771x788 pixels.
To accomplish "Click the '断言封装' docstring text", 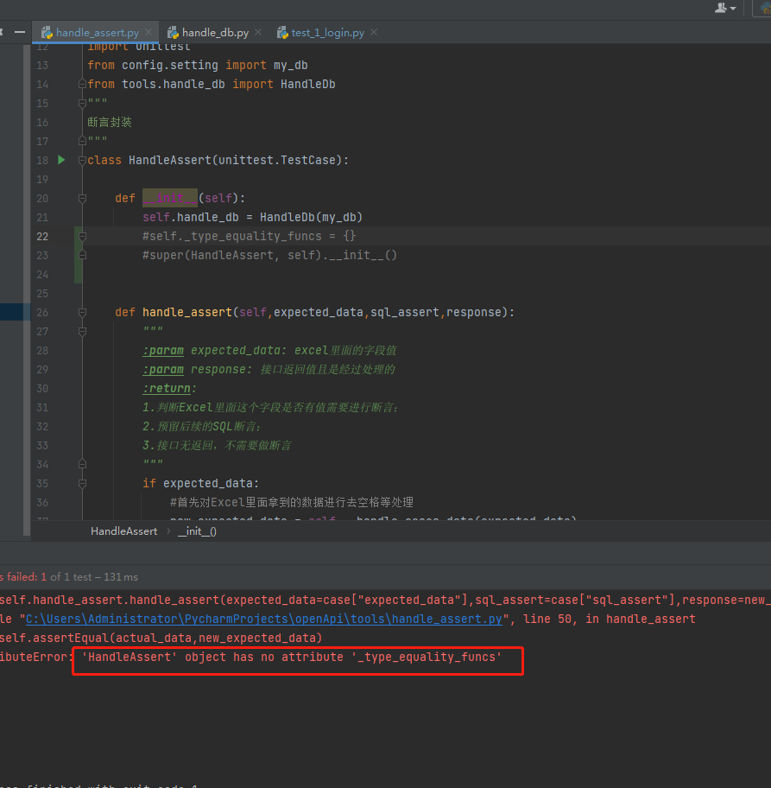I will tap(110, 122).
